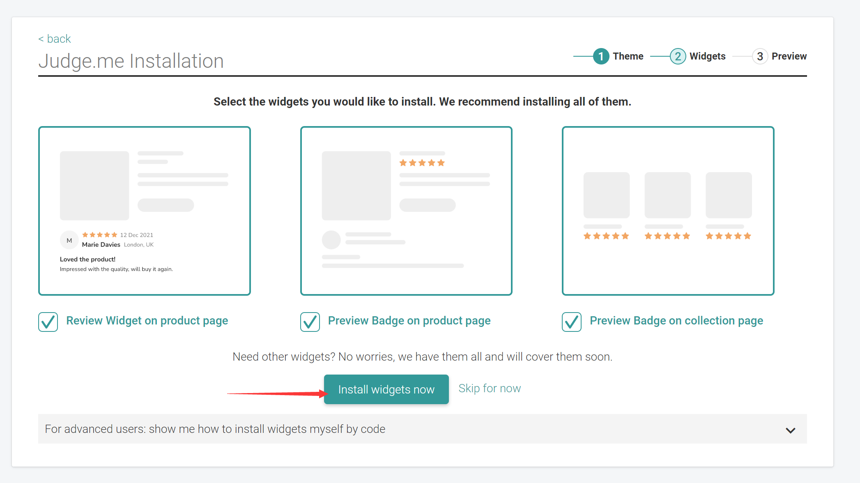The image size is (860, 483).
Task: Click the 'Preview Badge on product page' label
Action: click(409, 321)
